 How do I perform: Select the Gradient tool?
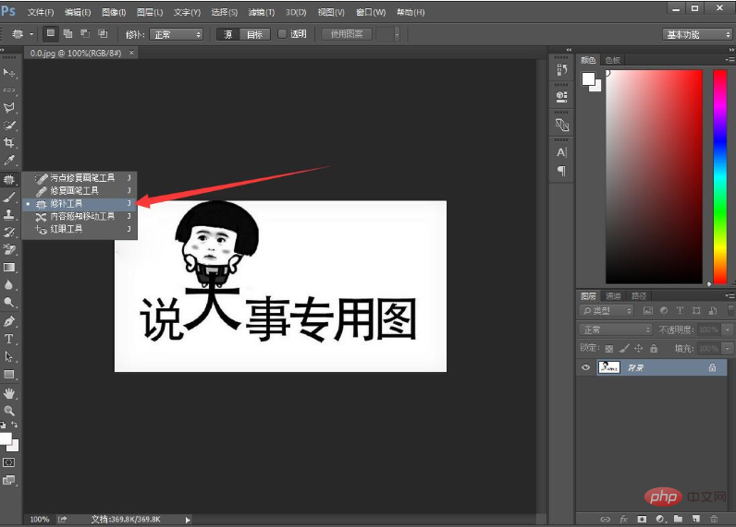tap(9, 268)
